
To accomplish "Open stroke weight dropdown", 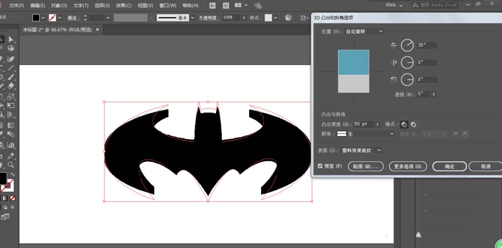I will [108, 18].
